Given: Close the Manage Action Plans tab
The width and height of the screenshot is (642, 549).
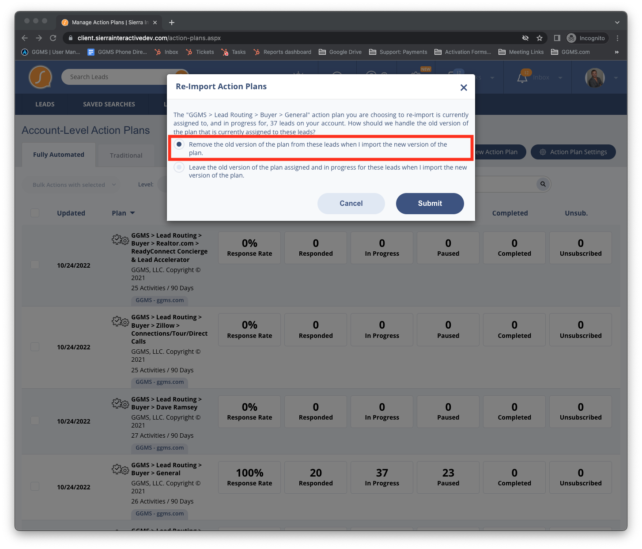Looking at the screenshot, I should (155, 23).
